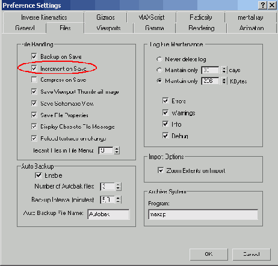This screenshot has height=266, width=278.
Task: Click the question mark help icon
Action: pyautogui.click(x=263, y=5)
